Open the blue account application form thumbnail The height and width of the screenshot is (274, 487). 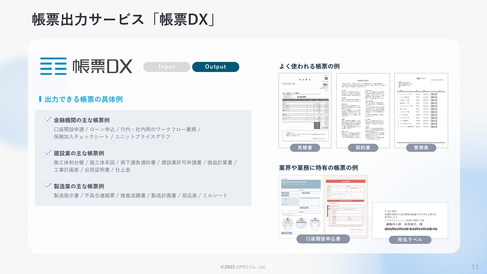pyautogui.click(x=300, y=205)
